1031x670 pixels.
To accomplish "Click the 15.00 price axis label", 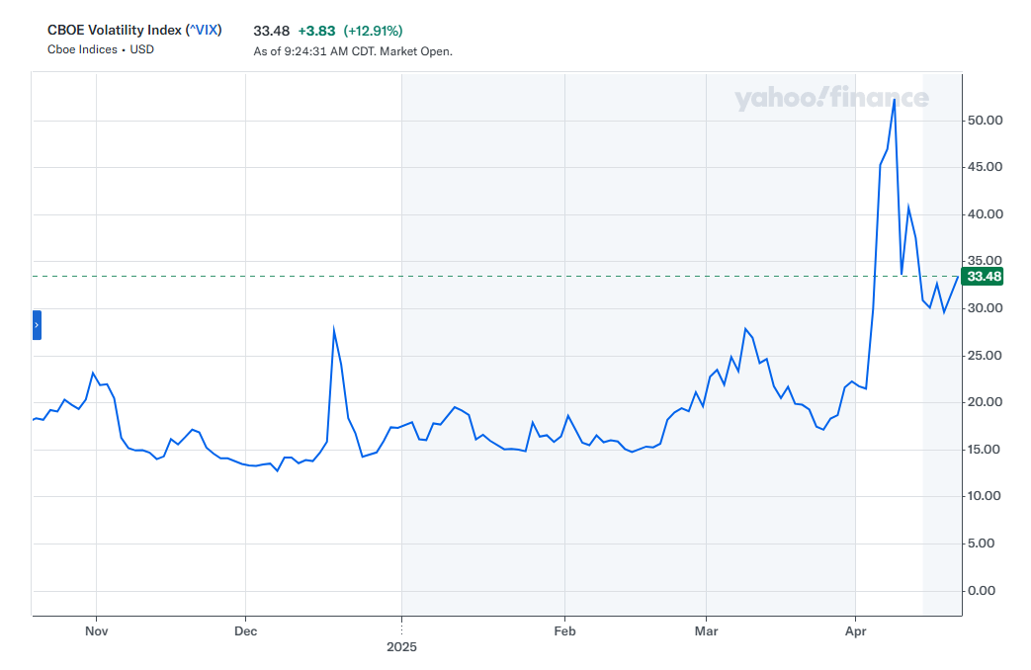I will [x=985, y=450].
